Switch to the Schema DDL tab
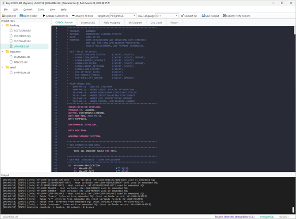Screen dimensions: 296x219 point(88,23)
